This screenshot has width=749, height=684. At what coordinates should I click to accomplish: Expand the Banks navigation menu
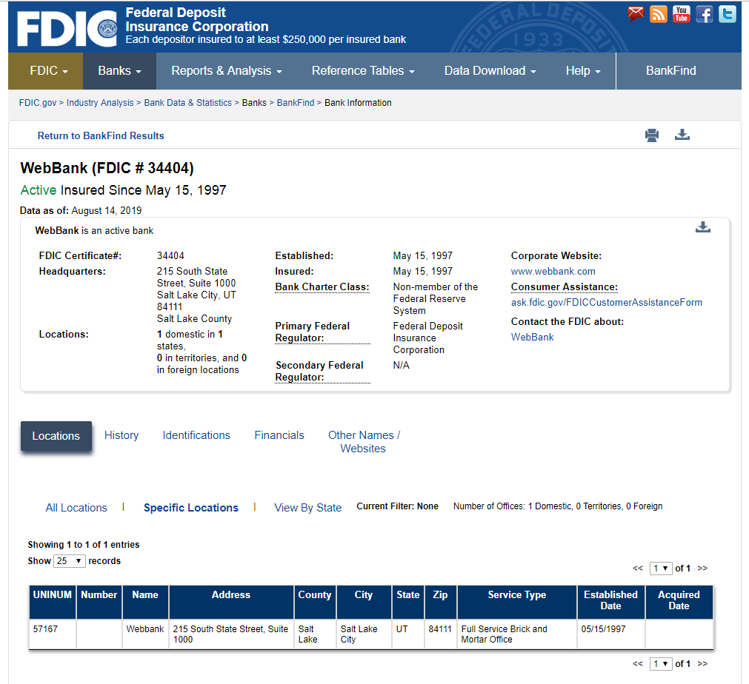[x=119, y=70]
